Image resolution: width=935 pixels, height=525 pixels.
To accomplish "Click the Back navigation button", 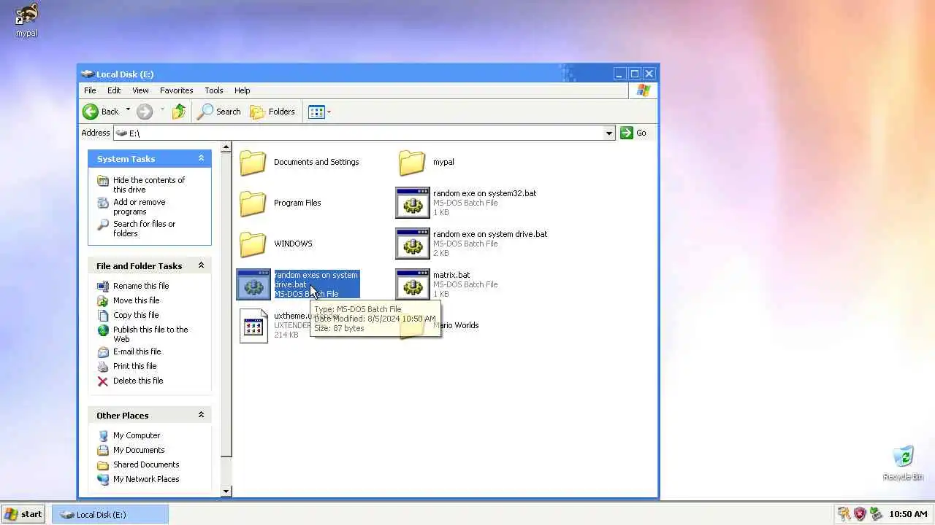I will point(101,112).
